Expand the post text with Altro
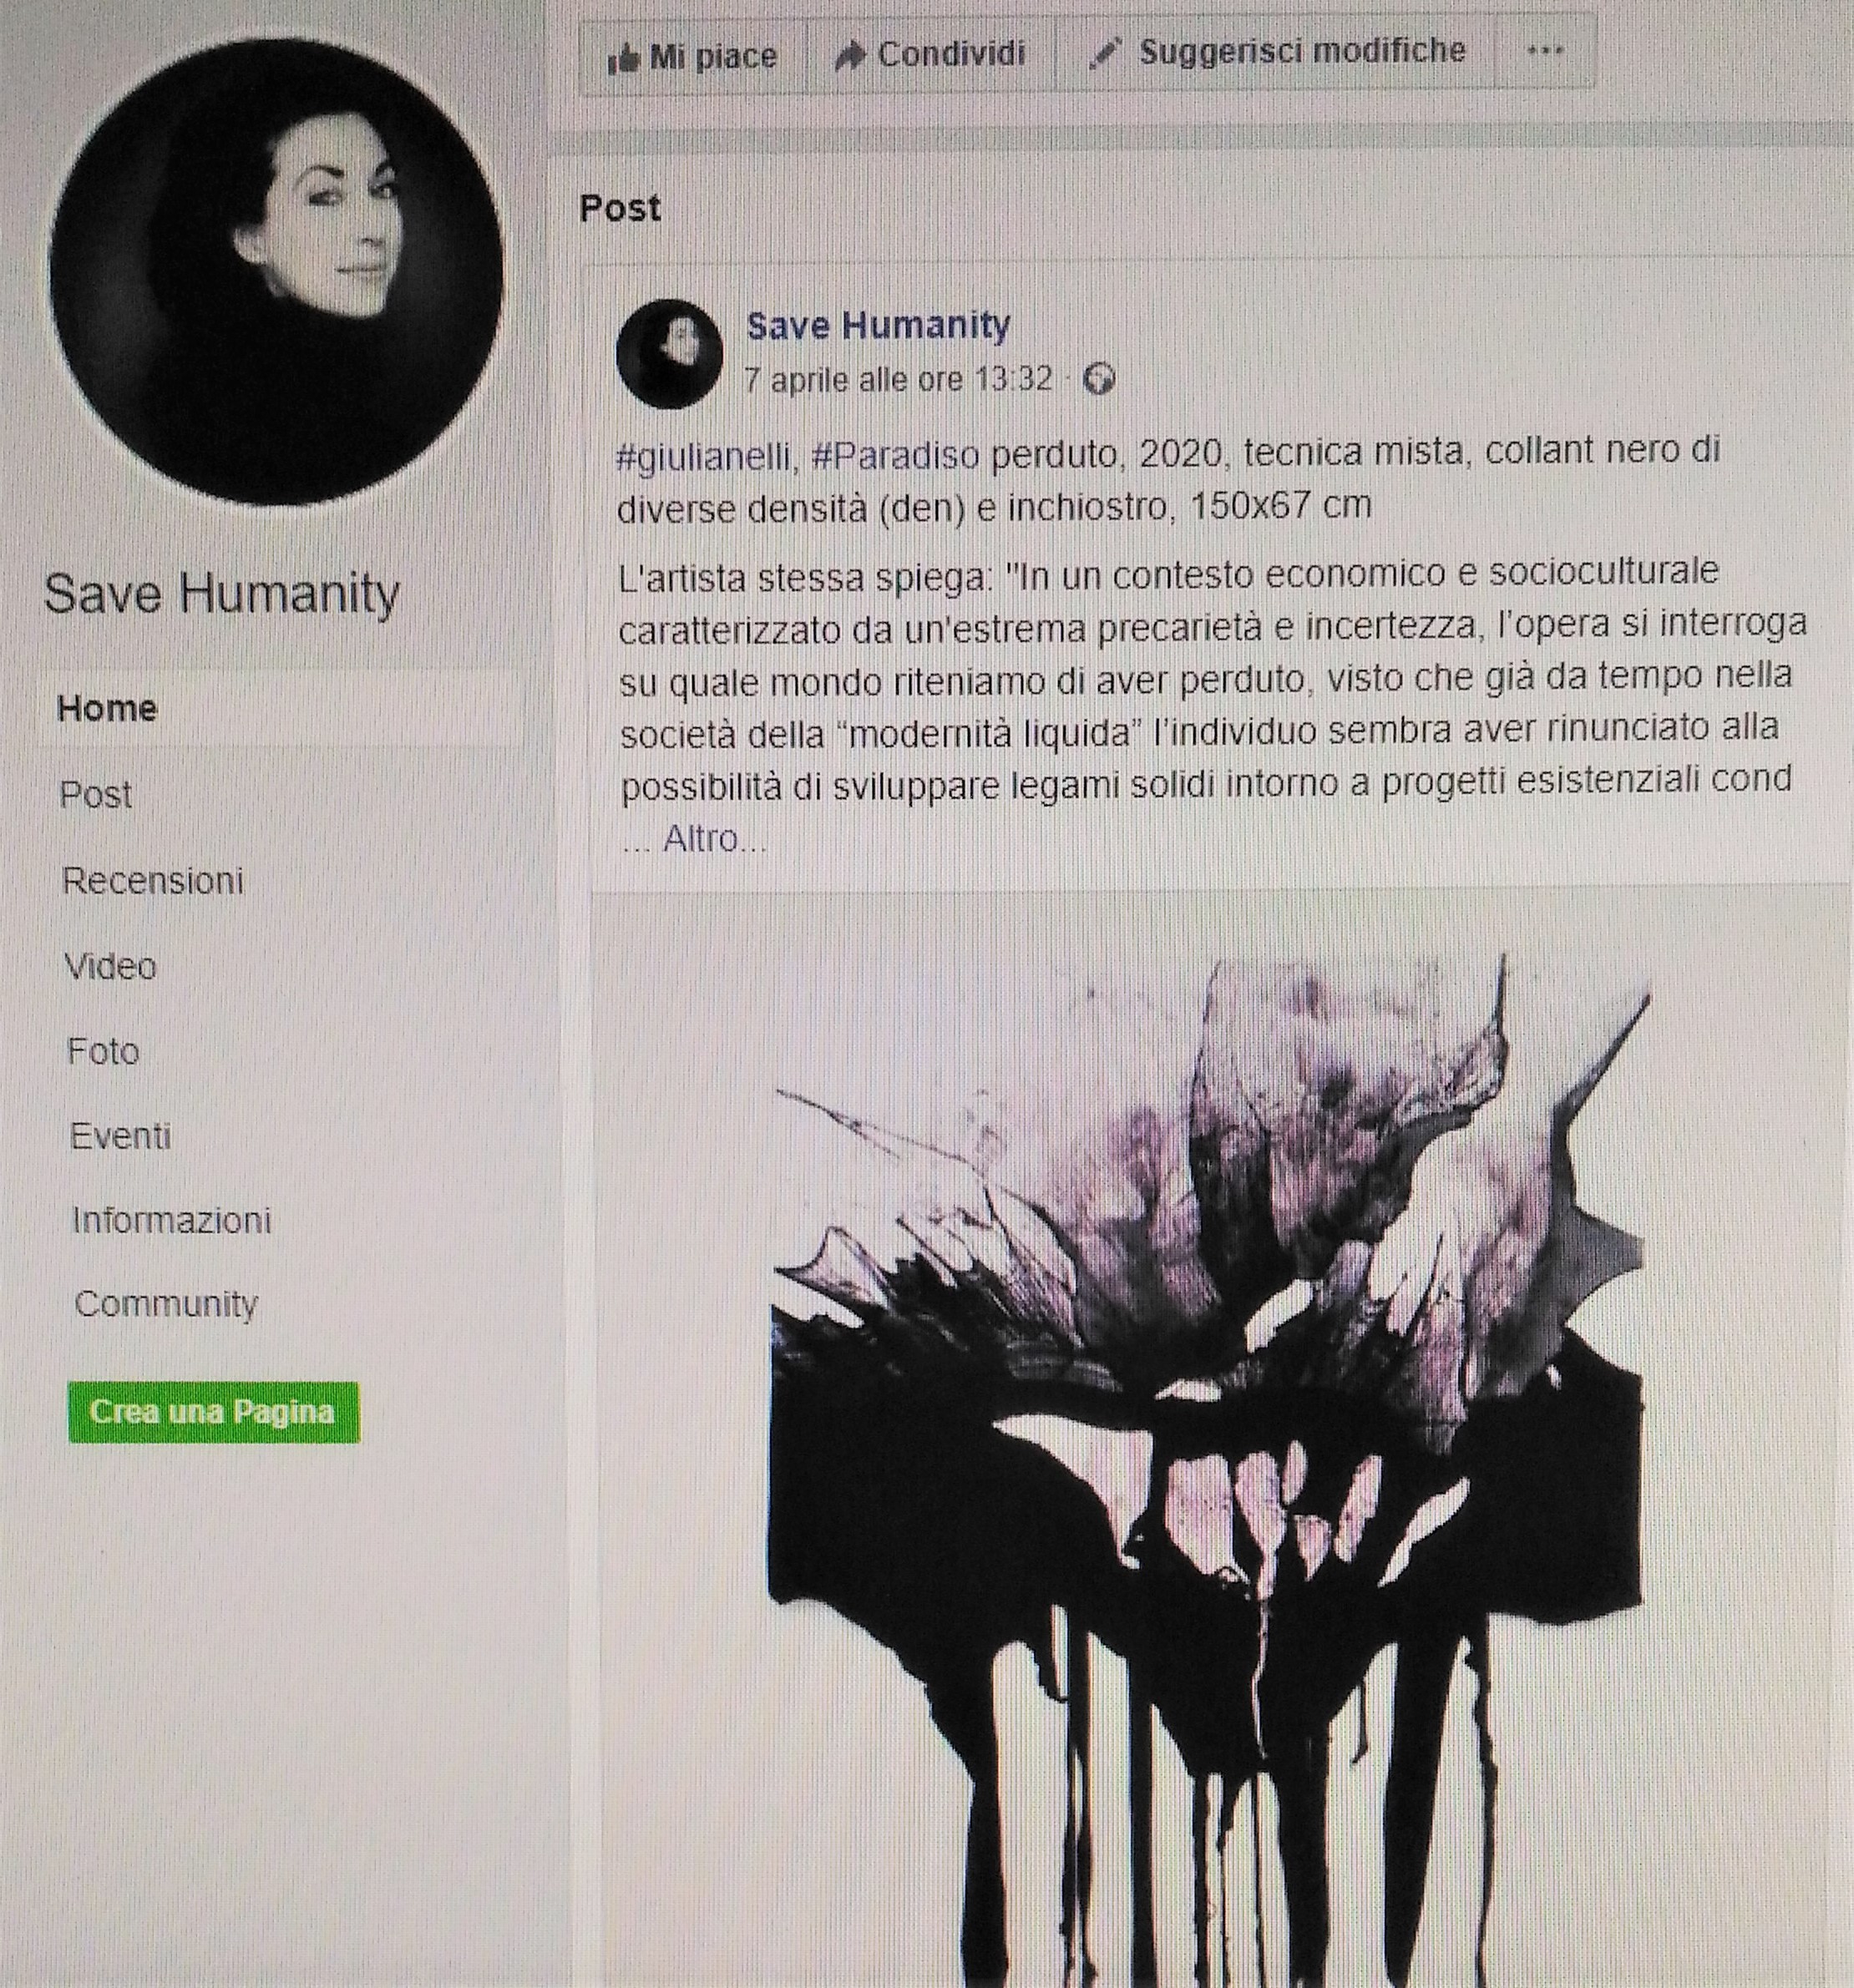This screenshot has width=1854, height=1988. [x=714, y=838]
